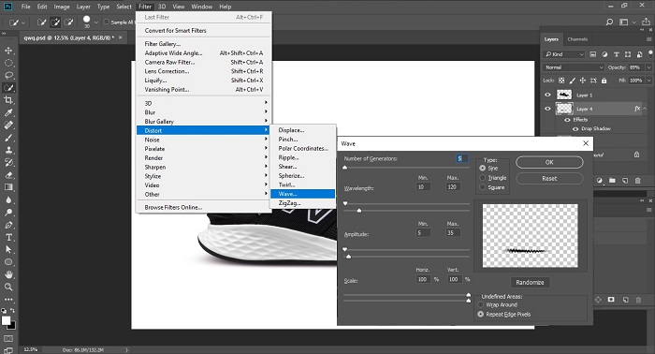Open tool preset picker dropdown
The image size is (655, 354).
click(23, 22)
